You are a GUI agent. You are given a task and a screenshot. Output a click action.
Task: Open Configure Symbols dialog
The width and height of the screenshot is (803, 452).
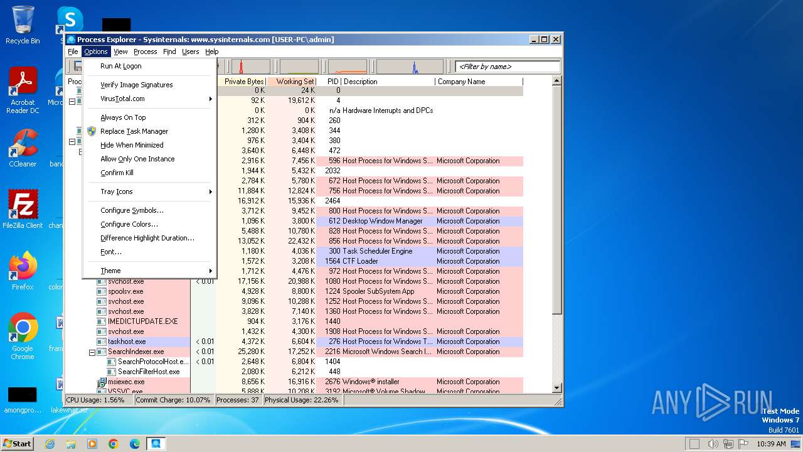149,210
